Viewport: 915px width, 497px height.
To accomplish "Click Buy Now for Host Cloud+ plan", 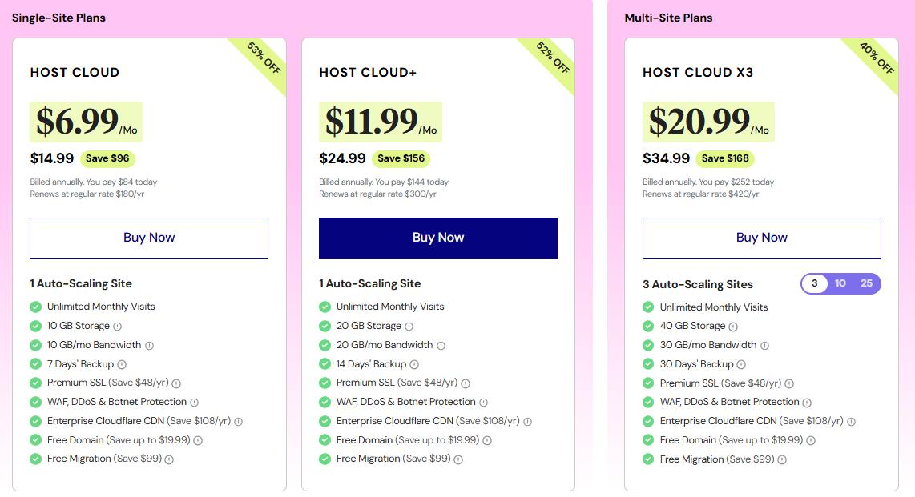I will click(x=438, y=238).
